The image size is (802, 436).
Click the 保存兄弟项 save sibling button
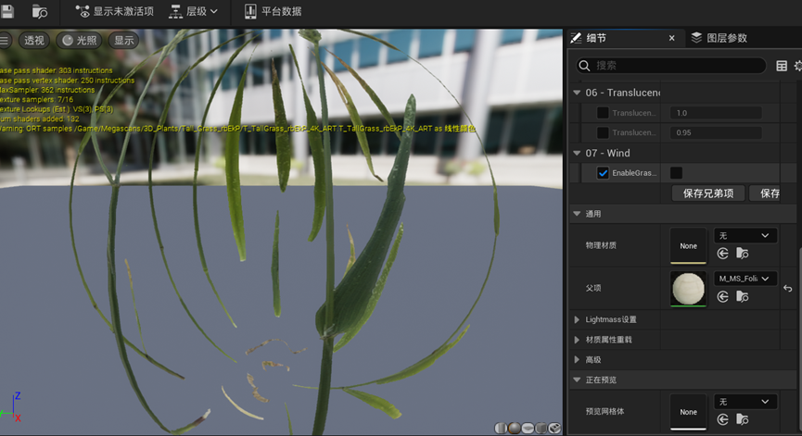707,193
